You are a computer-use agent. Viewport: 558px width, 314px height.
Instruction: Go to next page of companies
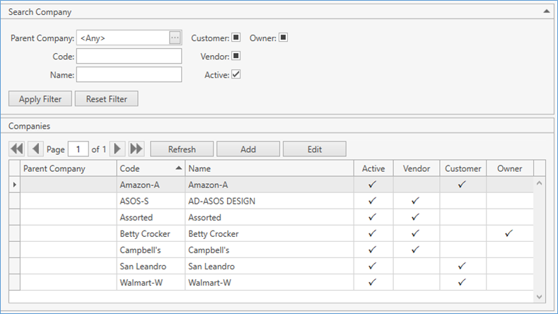(118, 149)
